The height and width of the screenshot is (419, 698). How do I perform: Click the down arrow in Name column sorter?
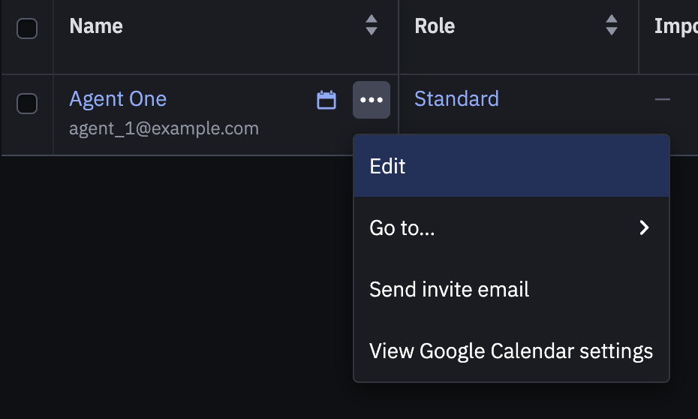tap(372, 31)
